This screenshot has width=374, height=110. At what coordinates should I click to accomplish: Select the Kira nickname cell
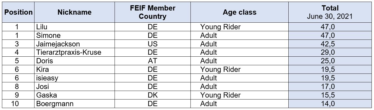75,69
